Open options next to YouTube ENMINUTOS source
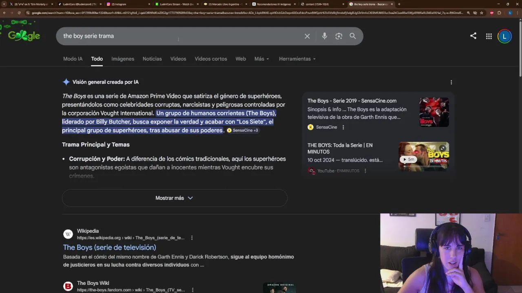 pos(365,171)
